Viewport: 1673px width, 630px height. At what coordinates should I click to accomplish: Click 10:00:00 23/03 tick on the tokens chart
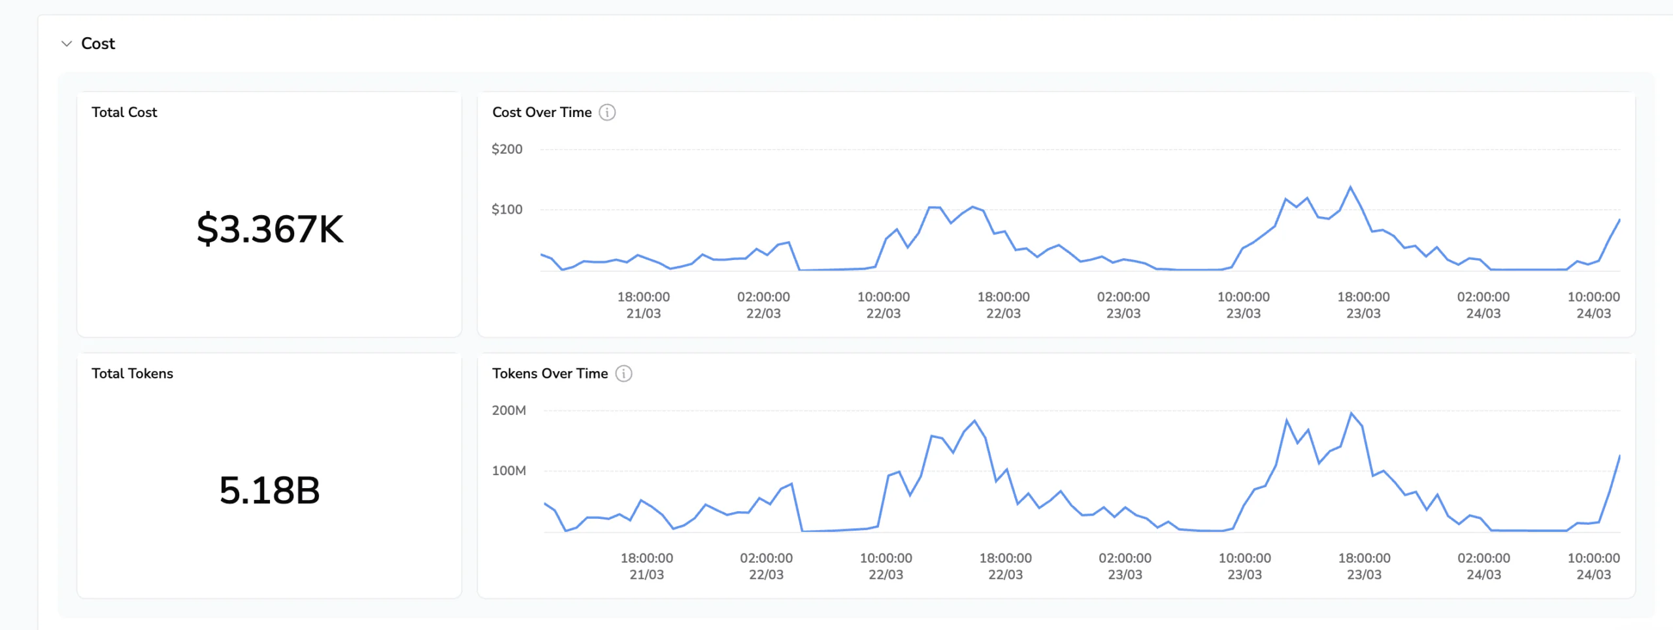pyautogui.click(x=1244, y=566)
